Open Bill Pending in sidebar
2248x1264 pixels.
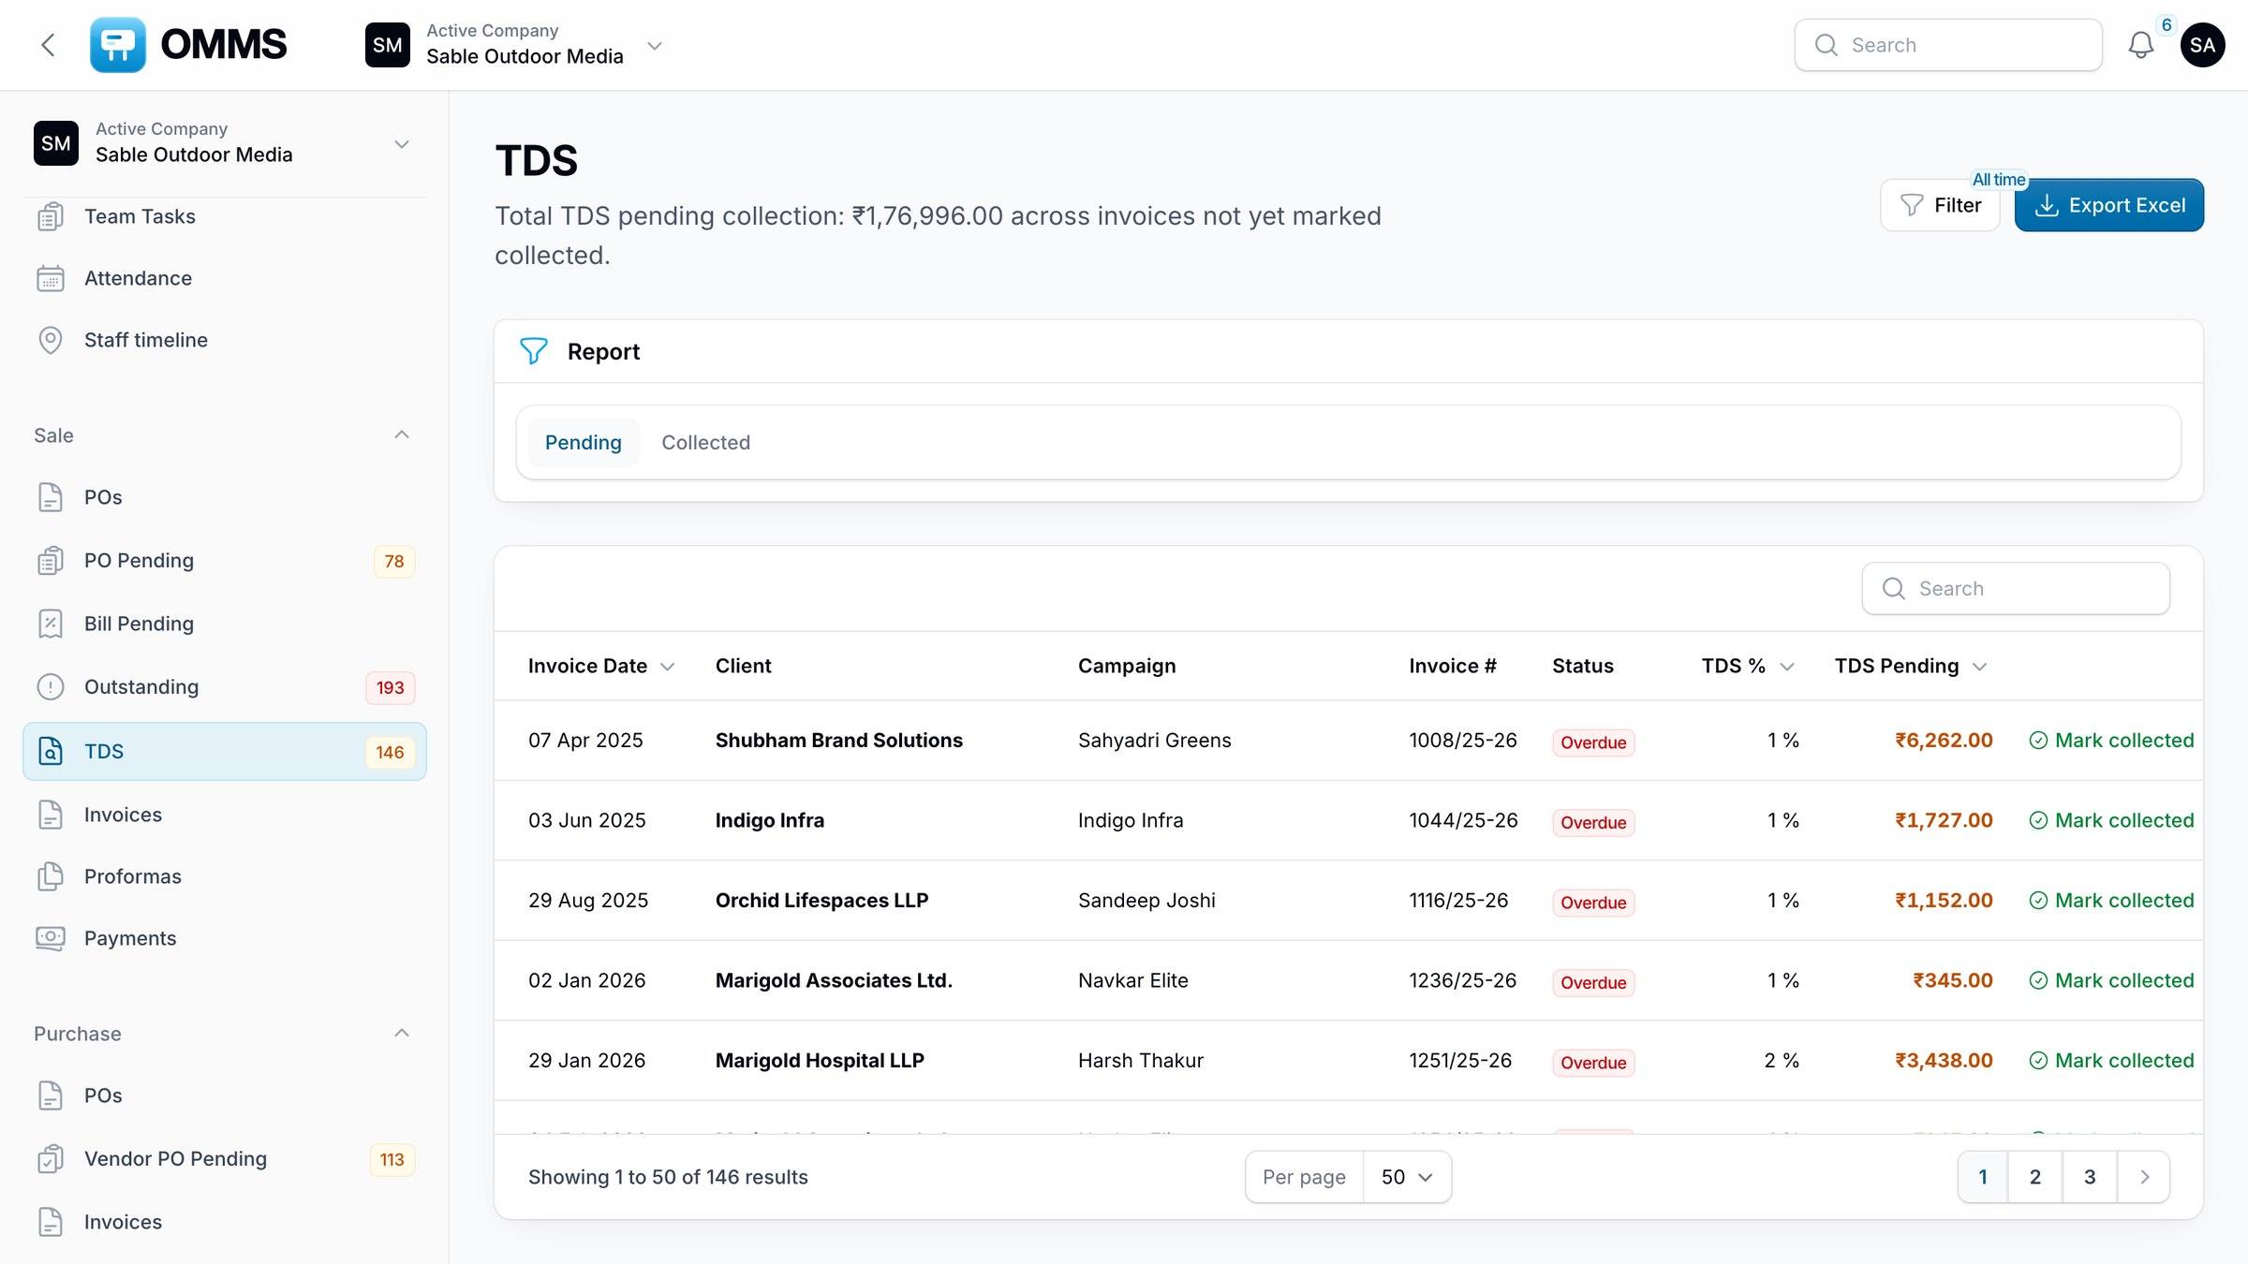click(x=225, y=624)
